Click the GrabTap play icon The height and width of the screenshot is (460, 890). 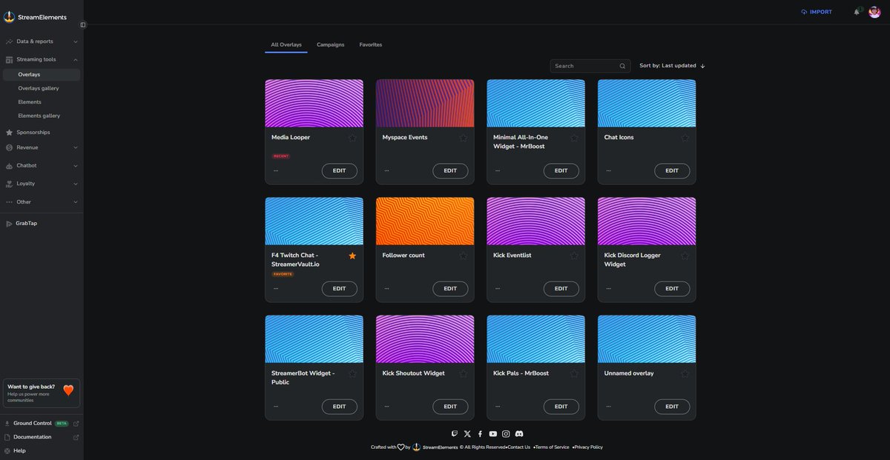pyautogui.click(x=9, y=224)
